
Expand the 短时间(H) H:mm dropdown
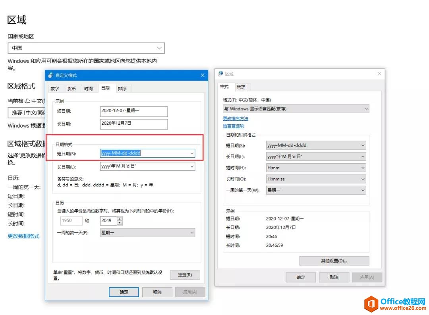316,168
